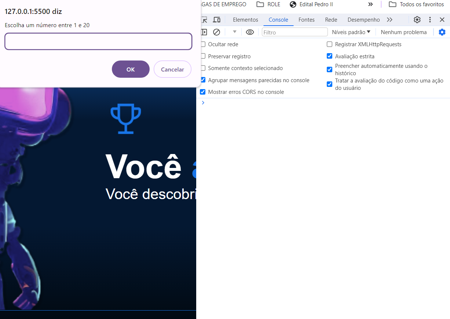Open DevTools three-dot customize menu
The width and height of the screenshot is (450, 319).
(430, 20)
